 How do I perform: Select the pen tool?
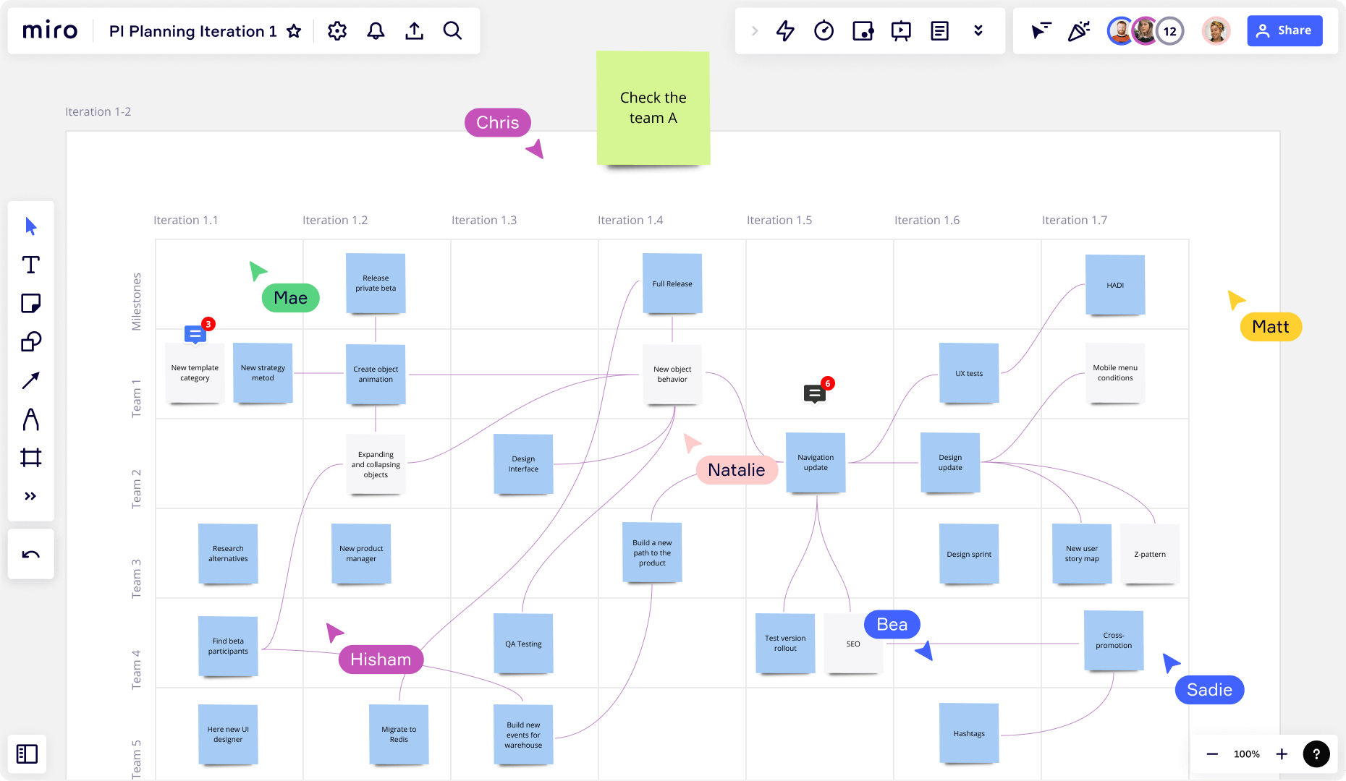coord(30,419)
